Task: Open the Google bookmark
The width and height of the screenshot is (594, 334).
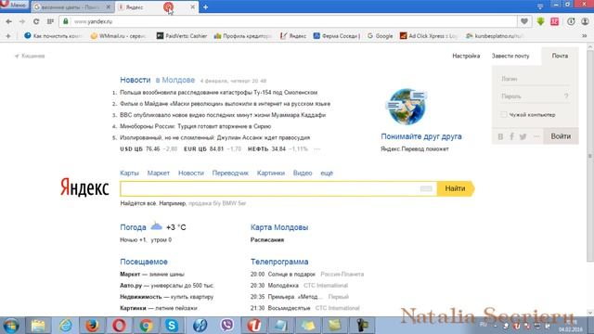Action: pyautogui.click(x=380, y=36)
